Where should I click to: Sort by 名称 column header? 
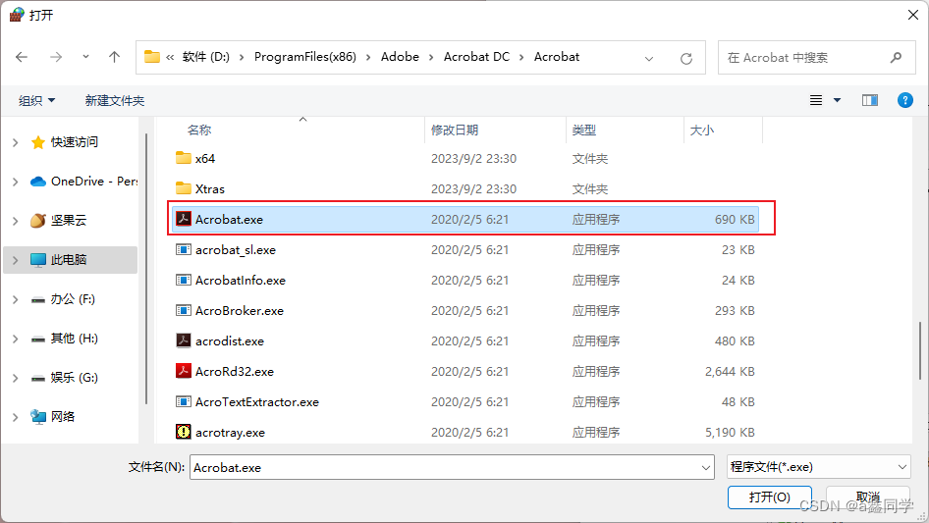[199, 130]
